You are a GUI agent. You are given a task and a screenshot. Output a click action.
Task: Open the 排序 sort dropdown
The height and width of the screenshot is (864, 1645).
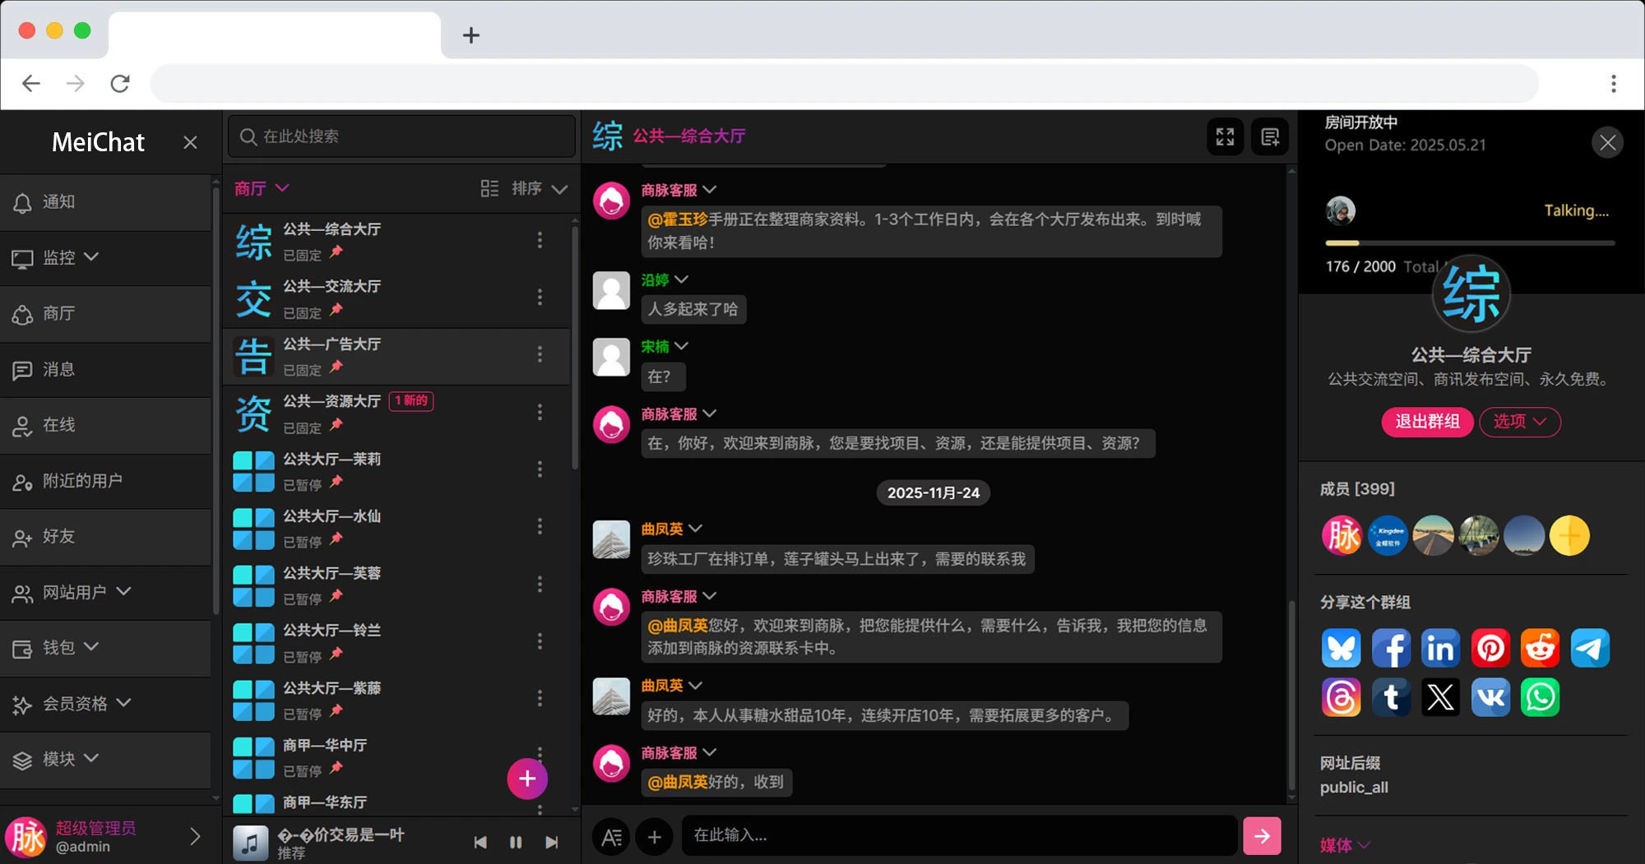(535, 188)
